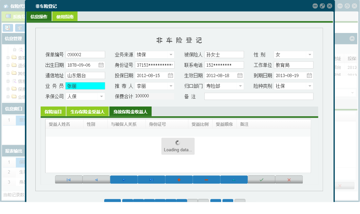Click the green checkmark confirm icon
This screenshot has height=214, width=360.
pyautogui.click(x=261, y=179)
